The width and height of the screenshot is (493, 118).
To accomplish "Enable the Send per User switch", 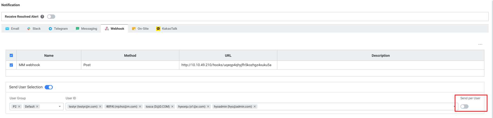I will (464, 106).
